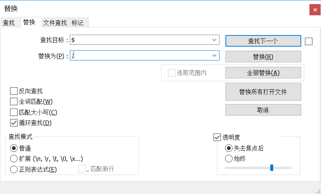Expand the 查找目标 dropdown history
The image size is (321, 194).
215,40
